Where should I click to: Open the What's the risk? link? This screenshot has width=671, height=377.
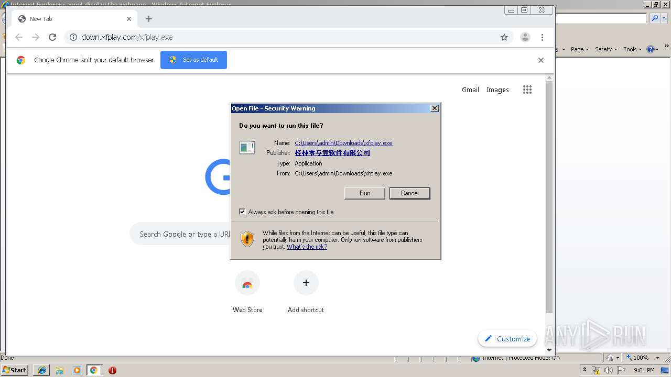[307, 247]
